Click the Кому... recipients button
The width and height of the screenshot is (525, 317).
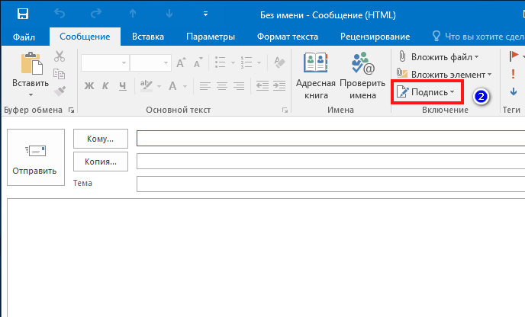point(100,139)
